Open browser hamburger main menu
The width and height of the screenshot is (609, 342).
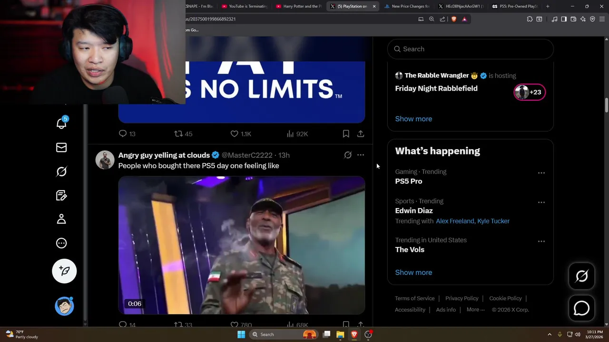(602, 19)
